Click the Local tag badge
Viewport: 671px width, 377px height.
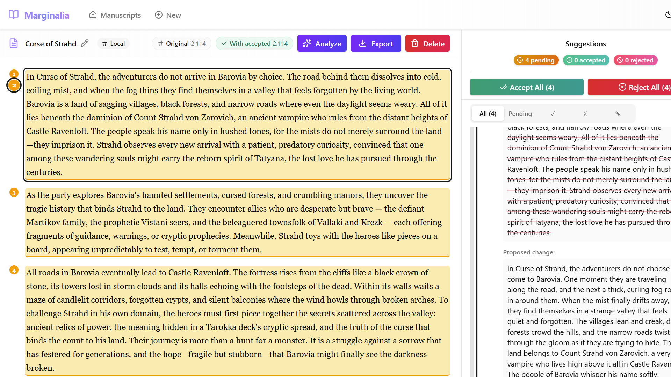point(114,43)
